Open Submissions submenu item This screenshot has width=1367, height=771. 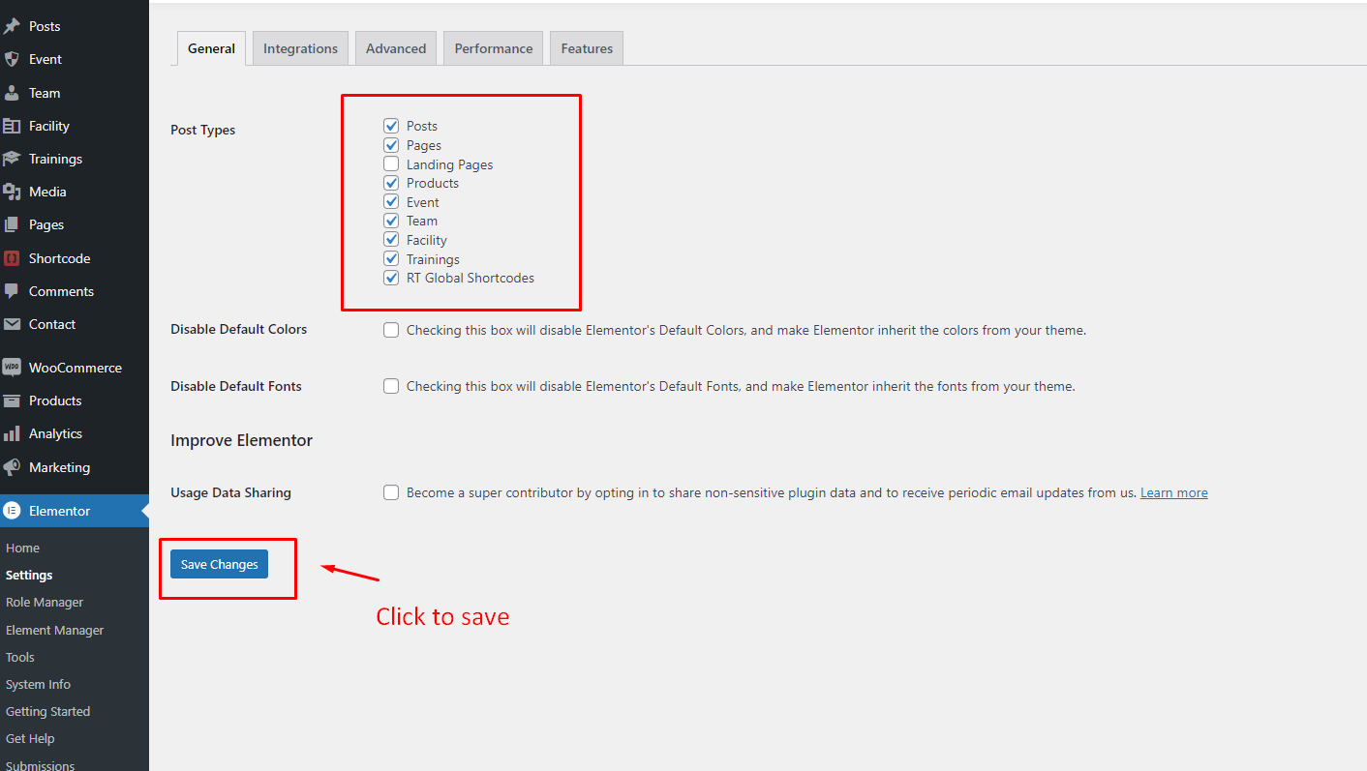click(40, 765)
